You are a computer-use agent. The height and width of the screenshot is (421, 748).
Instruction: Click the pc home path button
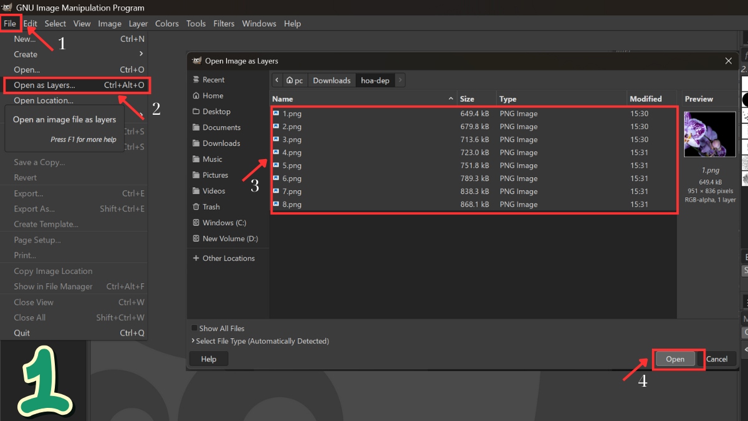[x=295, y=80]
